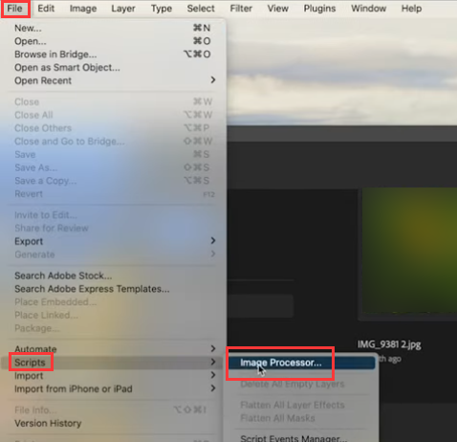The image size is (457, 442).
Task: Open the File menu
Action: (15, 9)
